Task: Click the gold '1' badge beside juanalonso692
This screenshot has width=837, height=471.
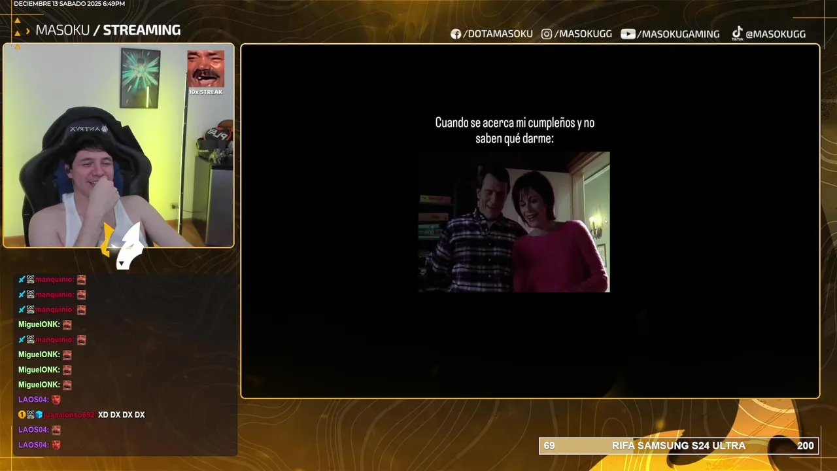Action: click(x=22, y=415)
